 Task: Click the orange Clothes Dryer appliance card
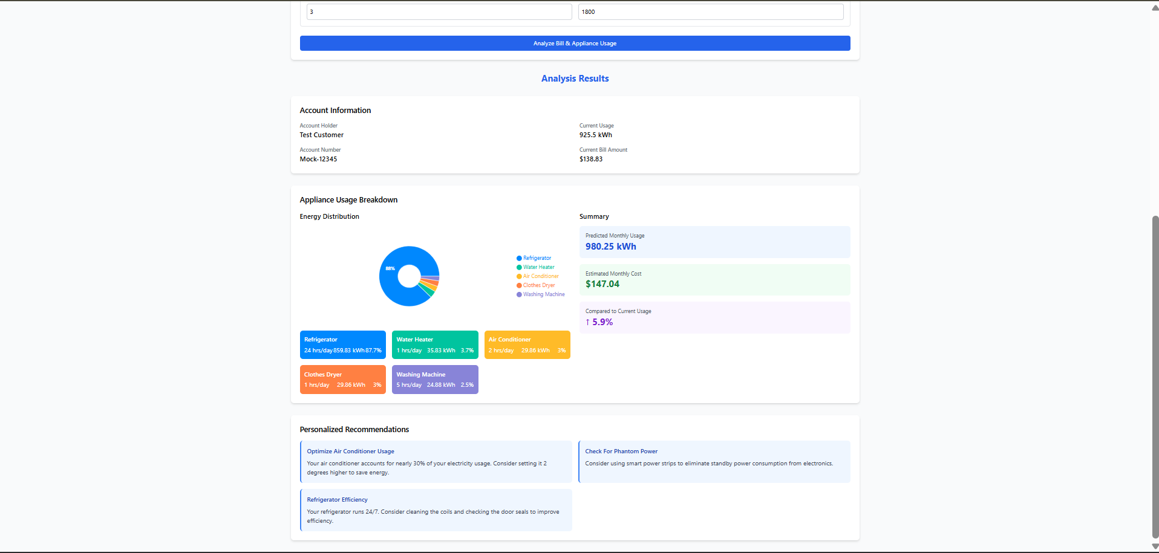coord(342,379)
